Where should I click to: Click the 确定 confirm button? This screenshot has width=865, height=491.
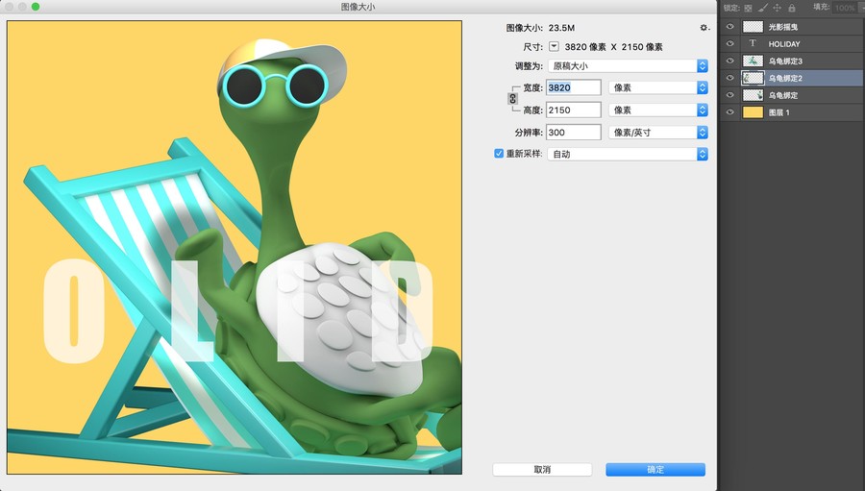[x=655, y=470]
